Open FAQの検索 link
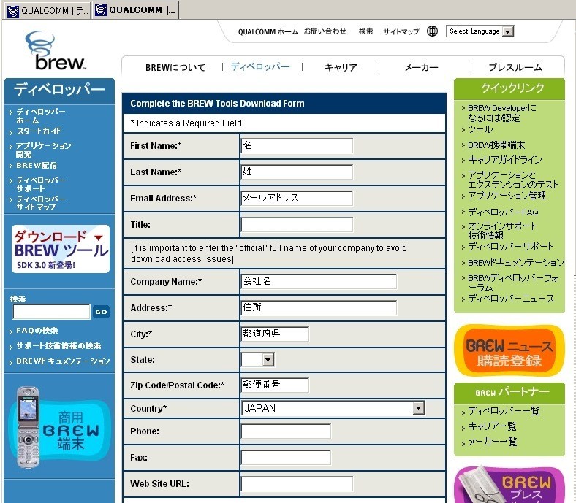576x503 pixels. pyautogui.click(x=37, y=331)
